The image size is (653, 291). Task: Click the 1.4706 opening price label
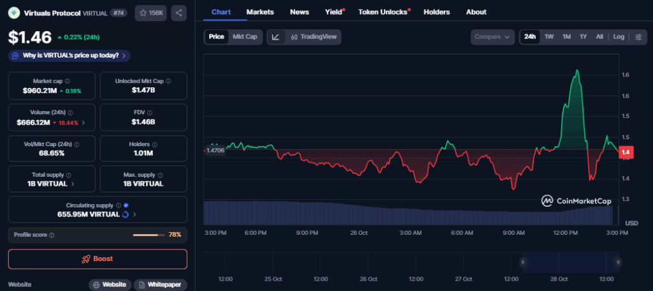[x=215, y=151]
